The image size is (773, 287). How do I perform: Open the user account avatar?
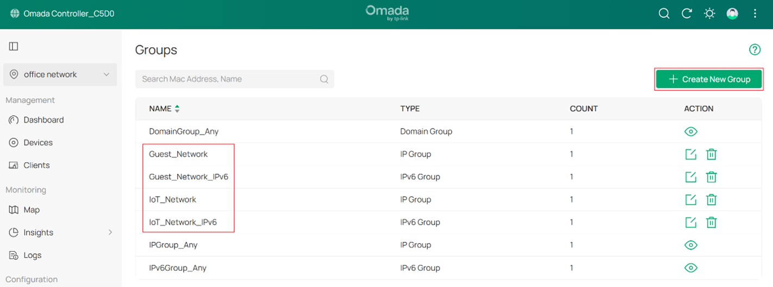coord(732,14)
